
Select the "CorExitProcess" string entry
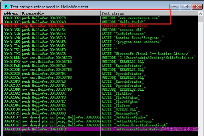click(x=123, y=34)
